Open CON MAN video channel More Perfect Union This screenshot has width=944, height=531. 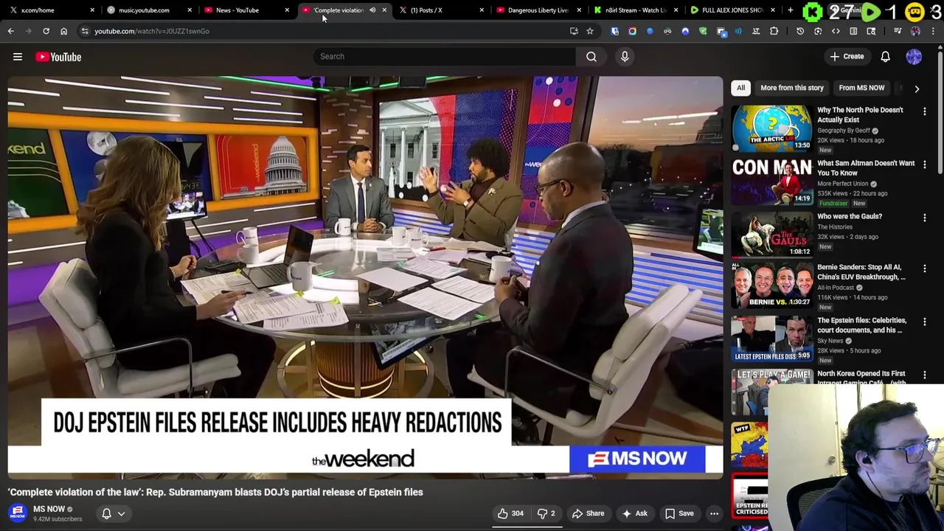842,184
